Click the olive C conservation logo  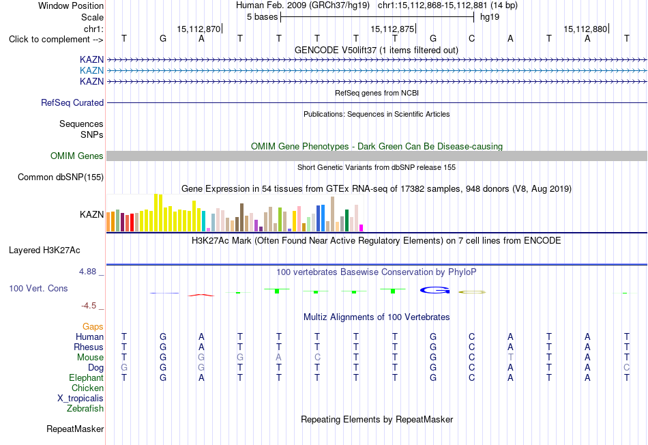coord(472,292)
